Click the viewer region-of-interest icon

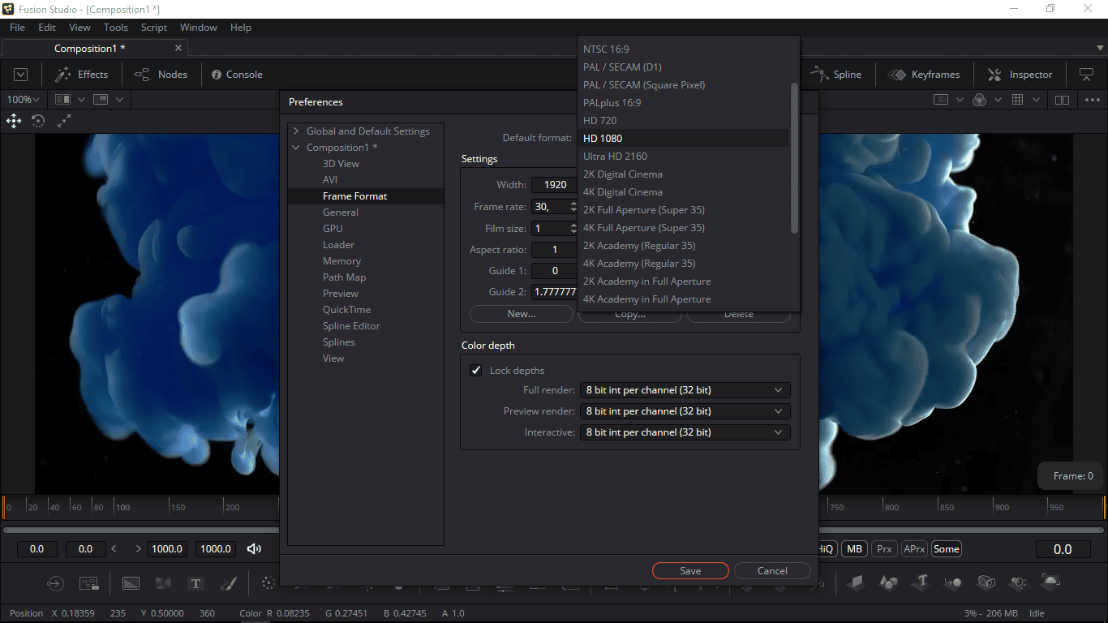(x=941, y=100)
